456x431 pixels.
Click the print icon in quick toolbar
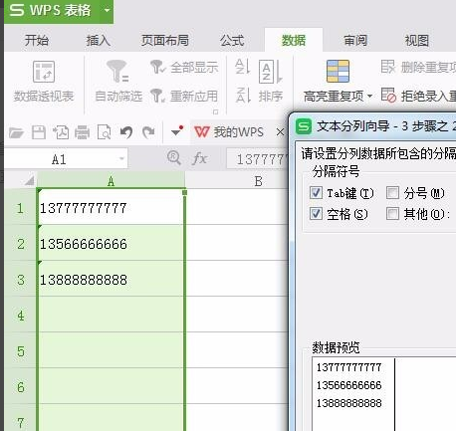pos(82,132)
